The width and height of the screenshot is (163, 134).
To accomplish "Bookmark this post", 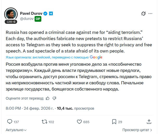I will coord(114,122).
